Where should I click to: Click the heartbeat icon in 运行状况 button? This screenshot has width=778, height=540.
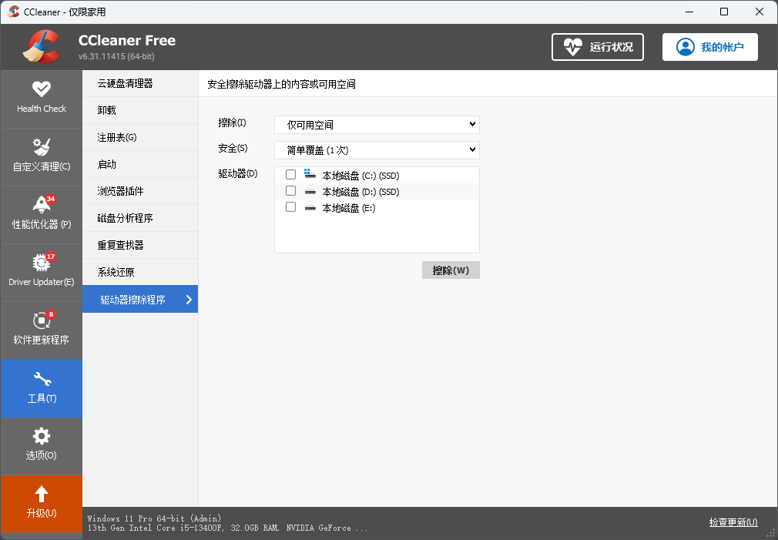coord(572,47)
